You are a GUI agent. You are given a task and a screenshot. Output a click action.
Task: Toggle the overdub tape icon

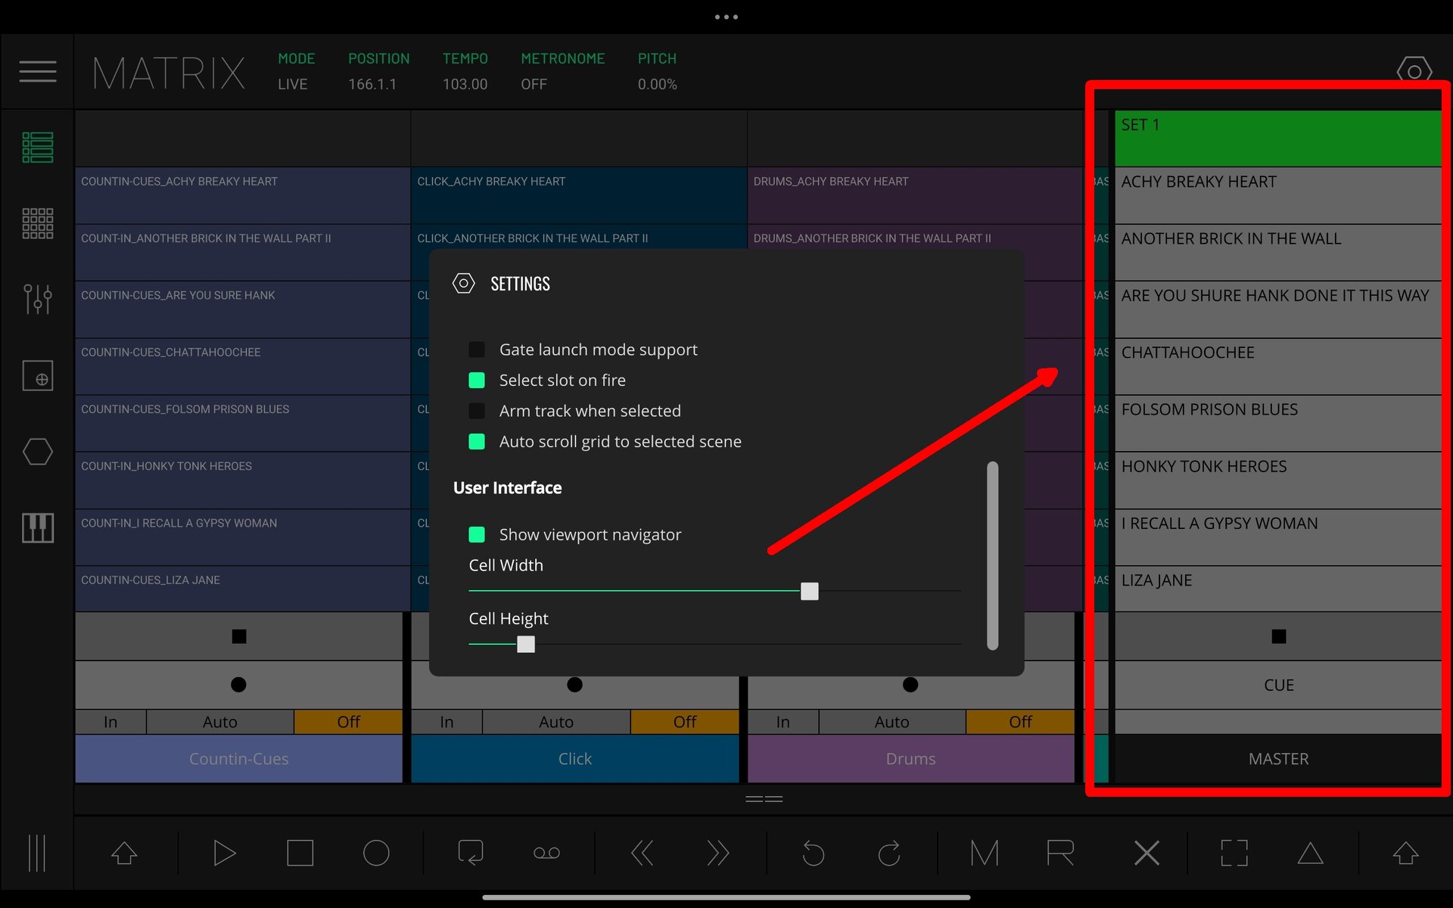click(x=546, y=854)
